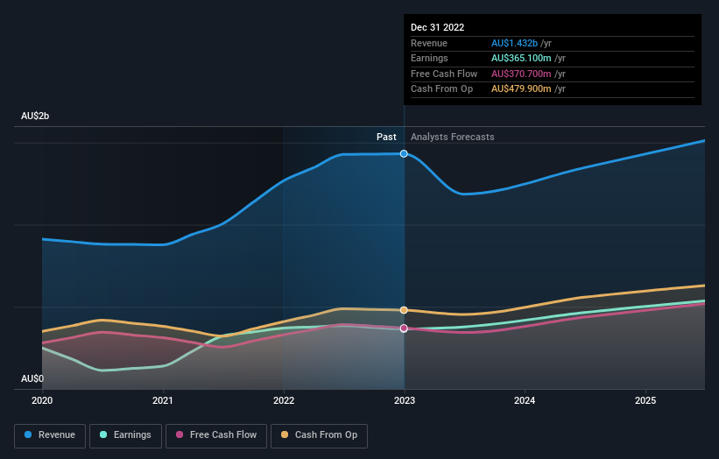
Task: Select the 2022 x-axis label
Action: 284,400
